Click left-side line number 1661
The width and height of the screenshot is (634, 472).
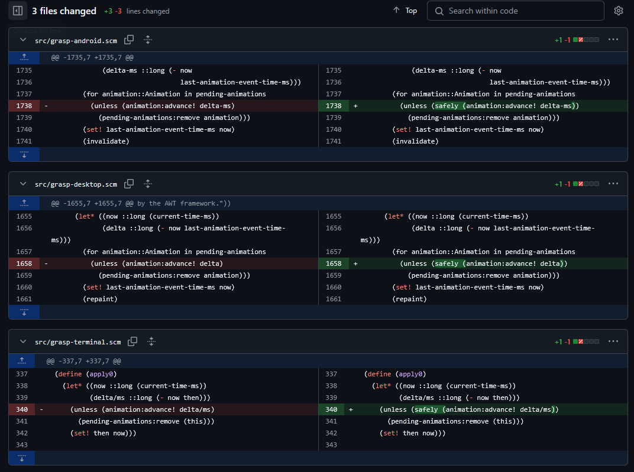[x=24, y=299]
